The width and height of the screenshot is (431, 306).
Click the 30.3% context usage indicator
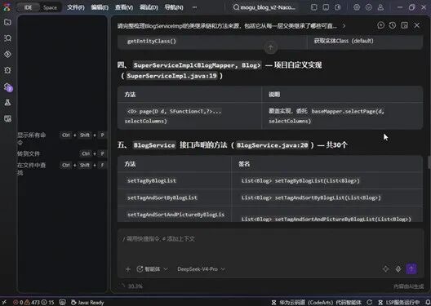(131, 286)
